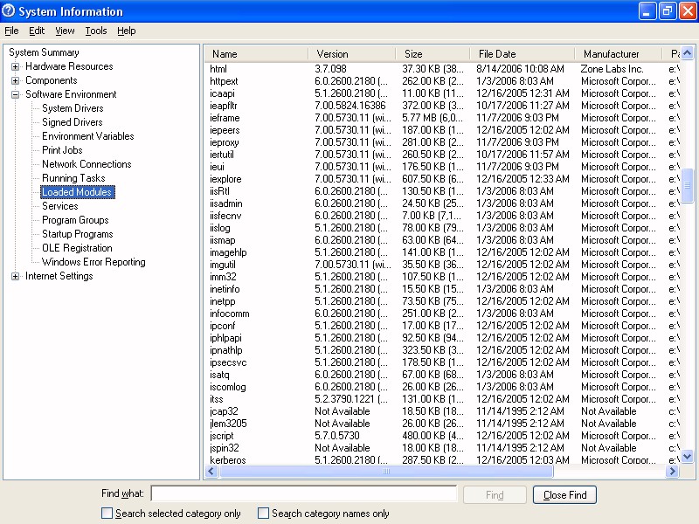Enable Search selected category only checkbox
The width and height of the screenshot is (699, 524).
pyautogui.click(x=107, y=514)
